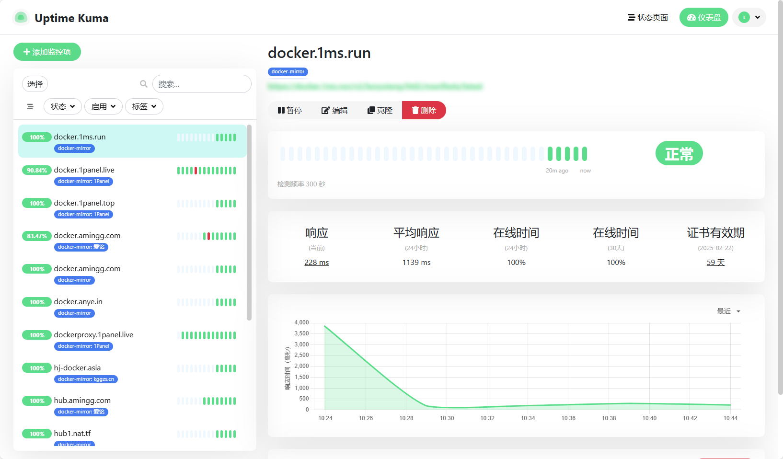This screenshot has width=783, height=459.
Task: Open the 标签 tags filter dropdown
Action: 144,106
